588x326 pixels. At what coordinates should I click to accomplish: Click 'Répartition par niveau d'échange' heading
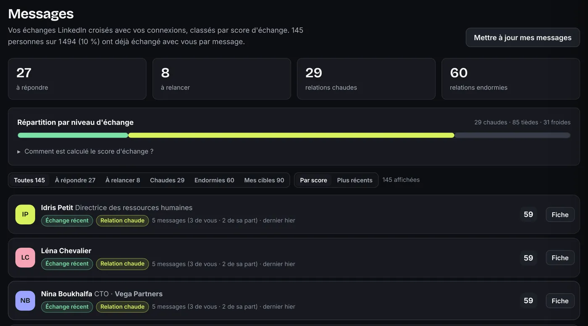pyautogui.click(x=76, y=122)
